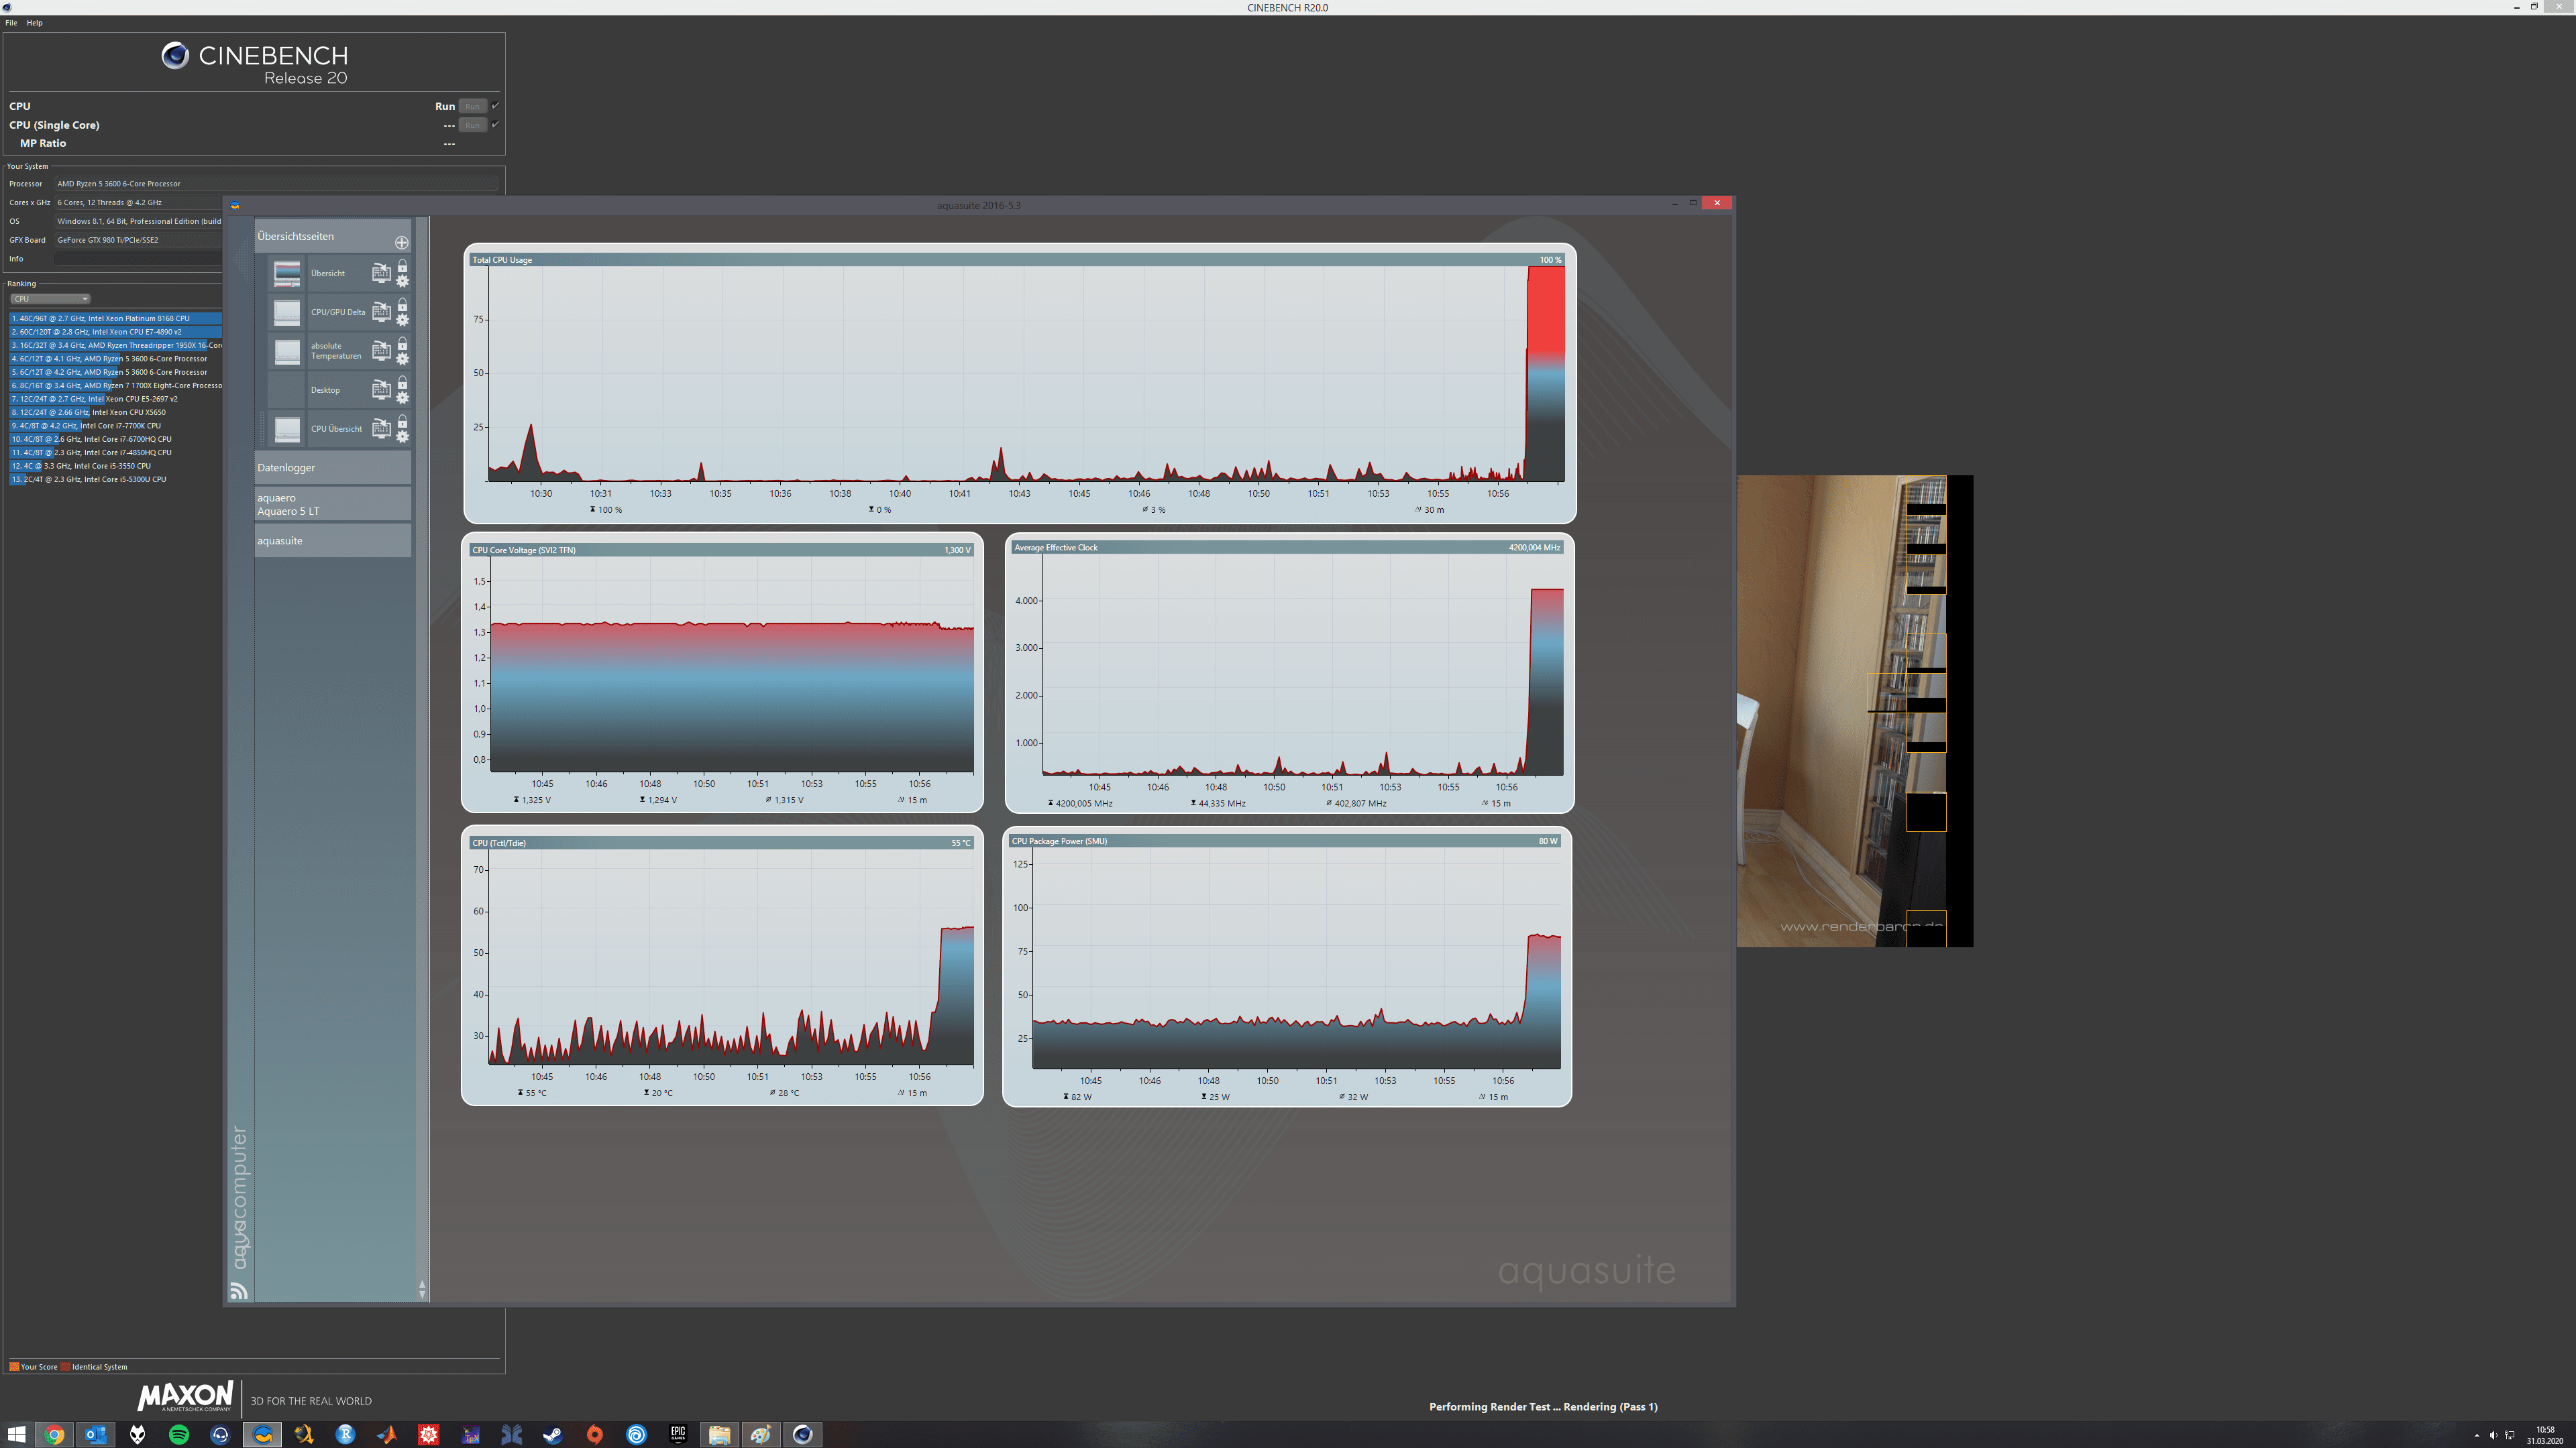The height and width of the screenshot is (1448, 2576).
Task: Add a new overview page with plus icon
Action: tap(401, 243)
